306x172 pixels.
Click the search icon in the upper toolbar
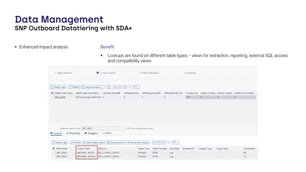coord(125,87)
